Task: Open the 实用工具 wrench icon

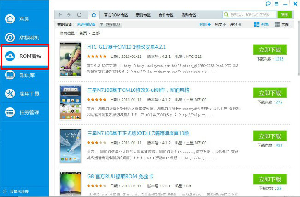Action: (x=10, y=94)
